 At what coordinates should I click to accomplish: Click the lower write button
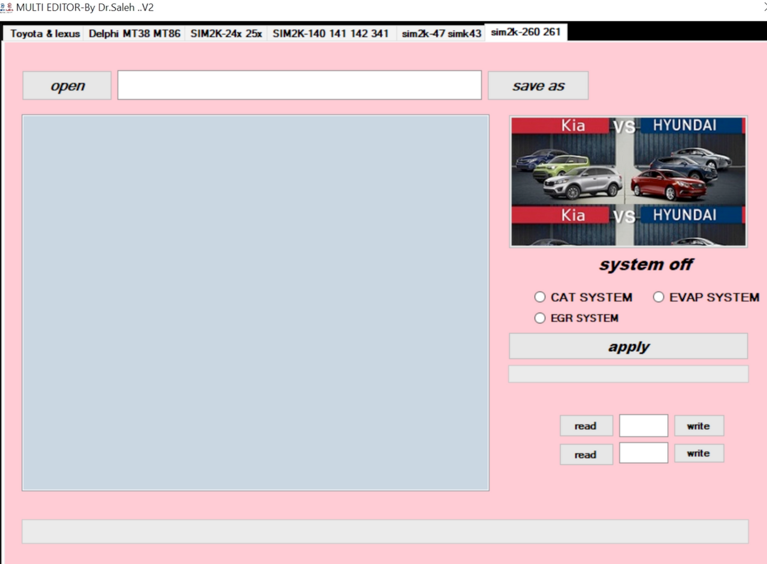[699, 453]
